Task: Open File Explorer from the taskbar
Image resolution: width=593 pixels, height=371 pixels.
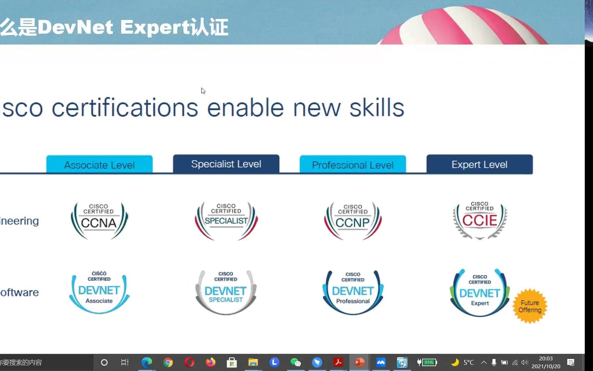Action: pos(253,362)
